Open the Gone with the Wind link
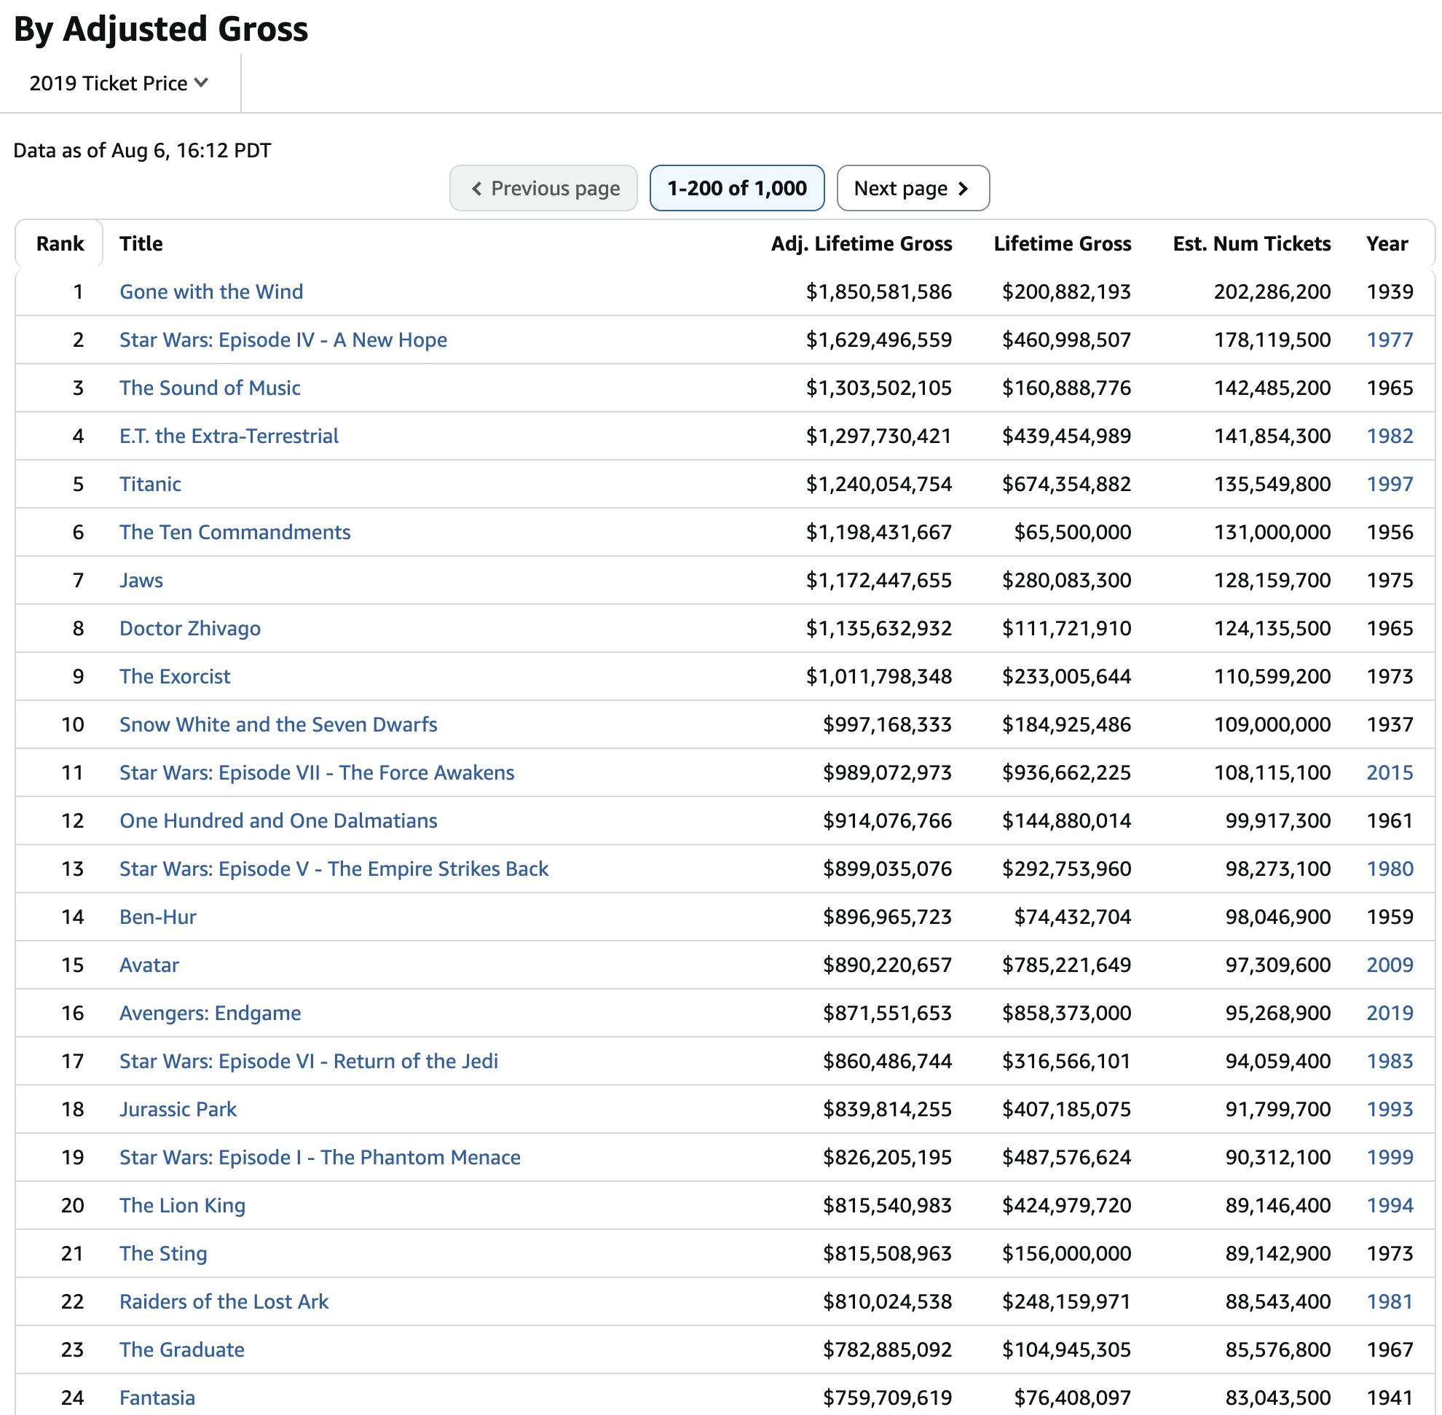The width and height of the screenshot is (1442, 1415). (212, 291)
